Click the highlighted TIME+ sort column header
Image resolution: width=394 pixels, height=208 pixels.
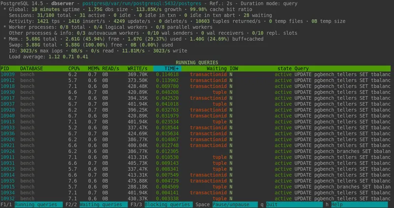click(x=167, y=69)
